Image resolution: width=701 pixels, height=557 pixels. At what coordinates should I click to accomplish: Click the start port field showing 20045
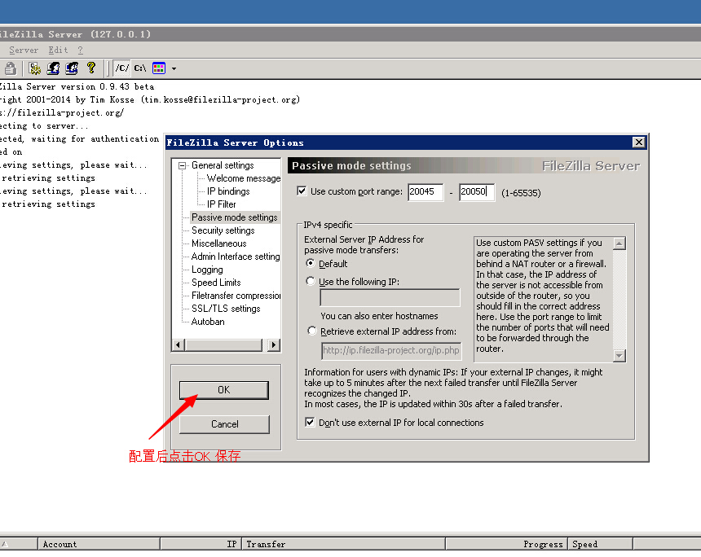click(425, 192)
